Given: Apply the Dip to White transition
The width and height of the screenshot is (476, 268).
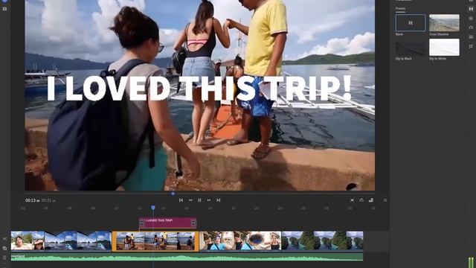Looking at the screenshot, I should (x=444, y=47).
